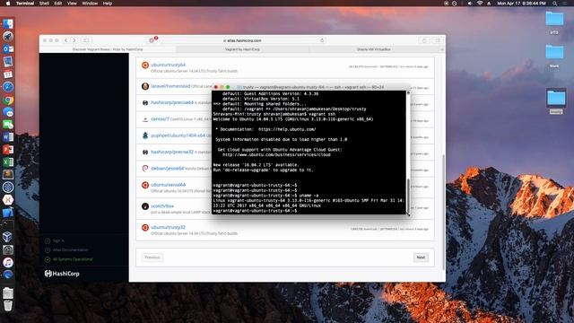Open the Apple menu
This screenshot has height=323, width=574.
pyautogui.click(x=8, y=4)
